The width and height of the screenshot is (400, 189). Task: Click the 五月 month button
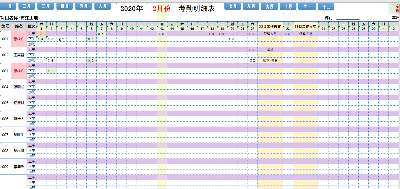(83, 6)
